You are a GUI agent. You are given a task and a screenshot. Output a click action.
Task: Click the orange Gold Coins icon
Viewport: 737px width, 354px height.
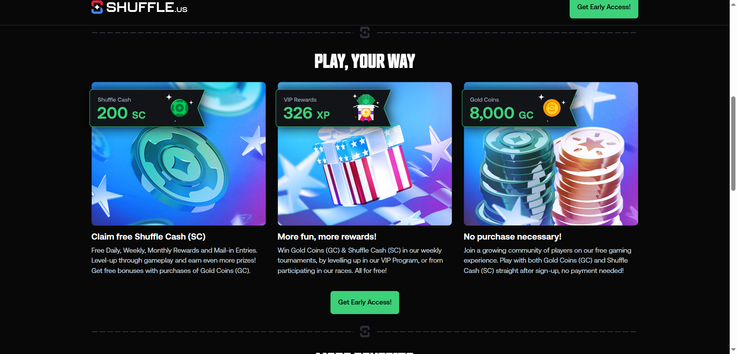click(x=552, y=108)
